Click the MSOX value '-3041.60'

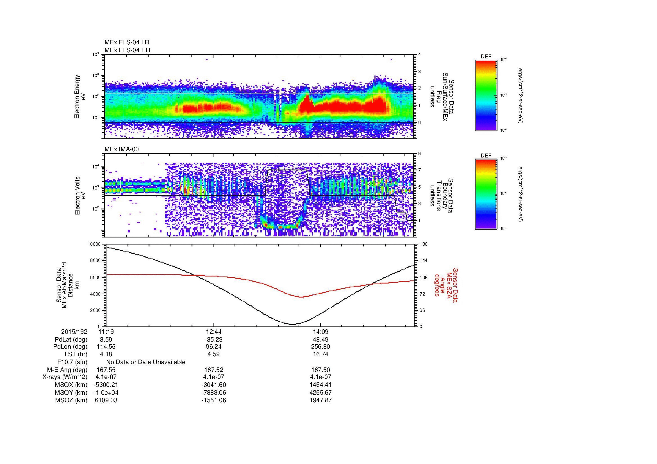click(214, 385)
